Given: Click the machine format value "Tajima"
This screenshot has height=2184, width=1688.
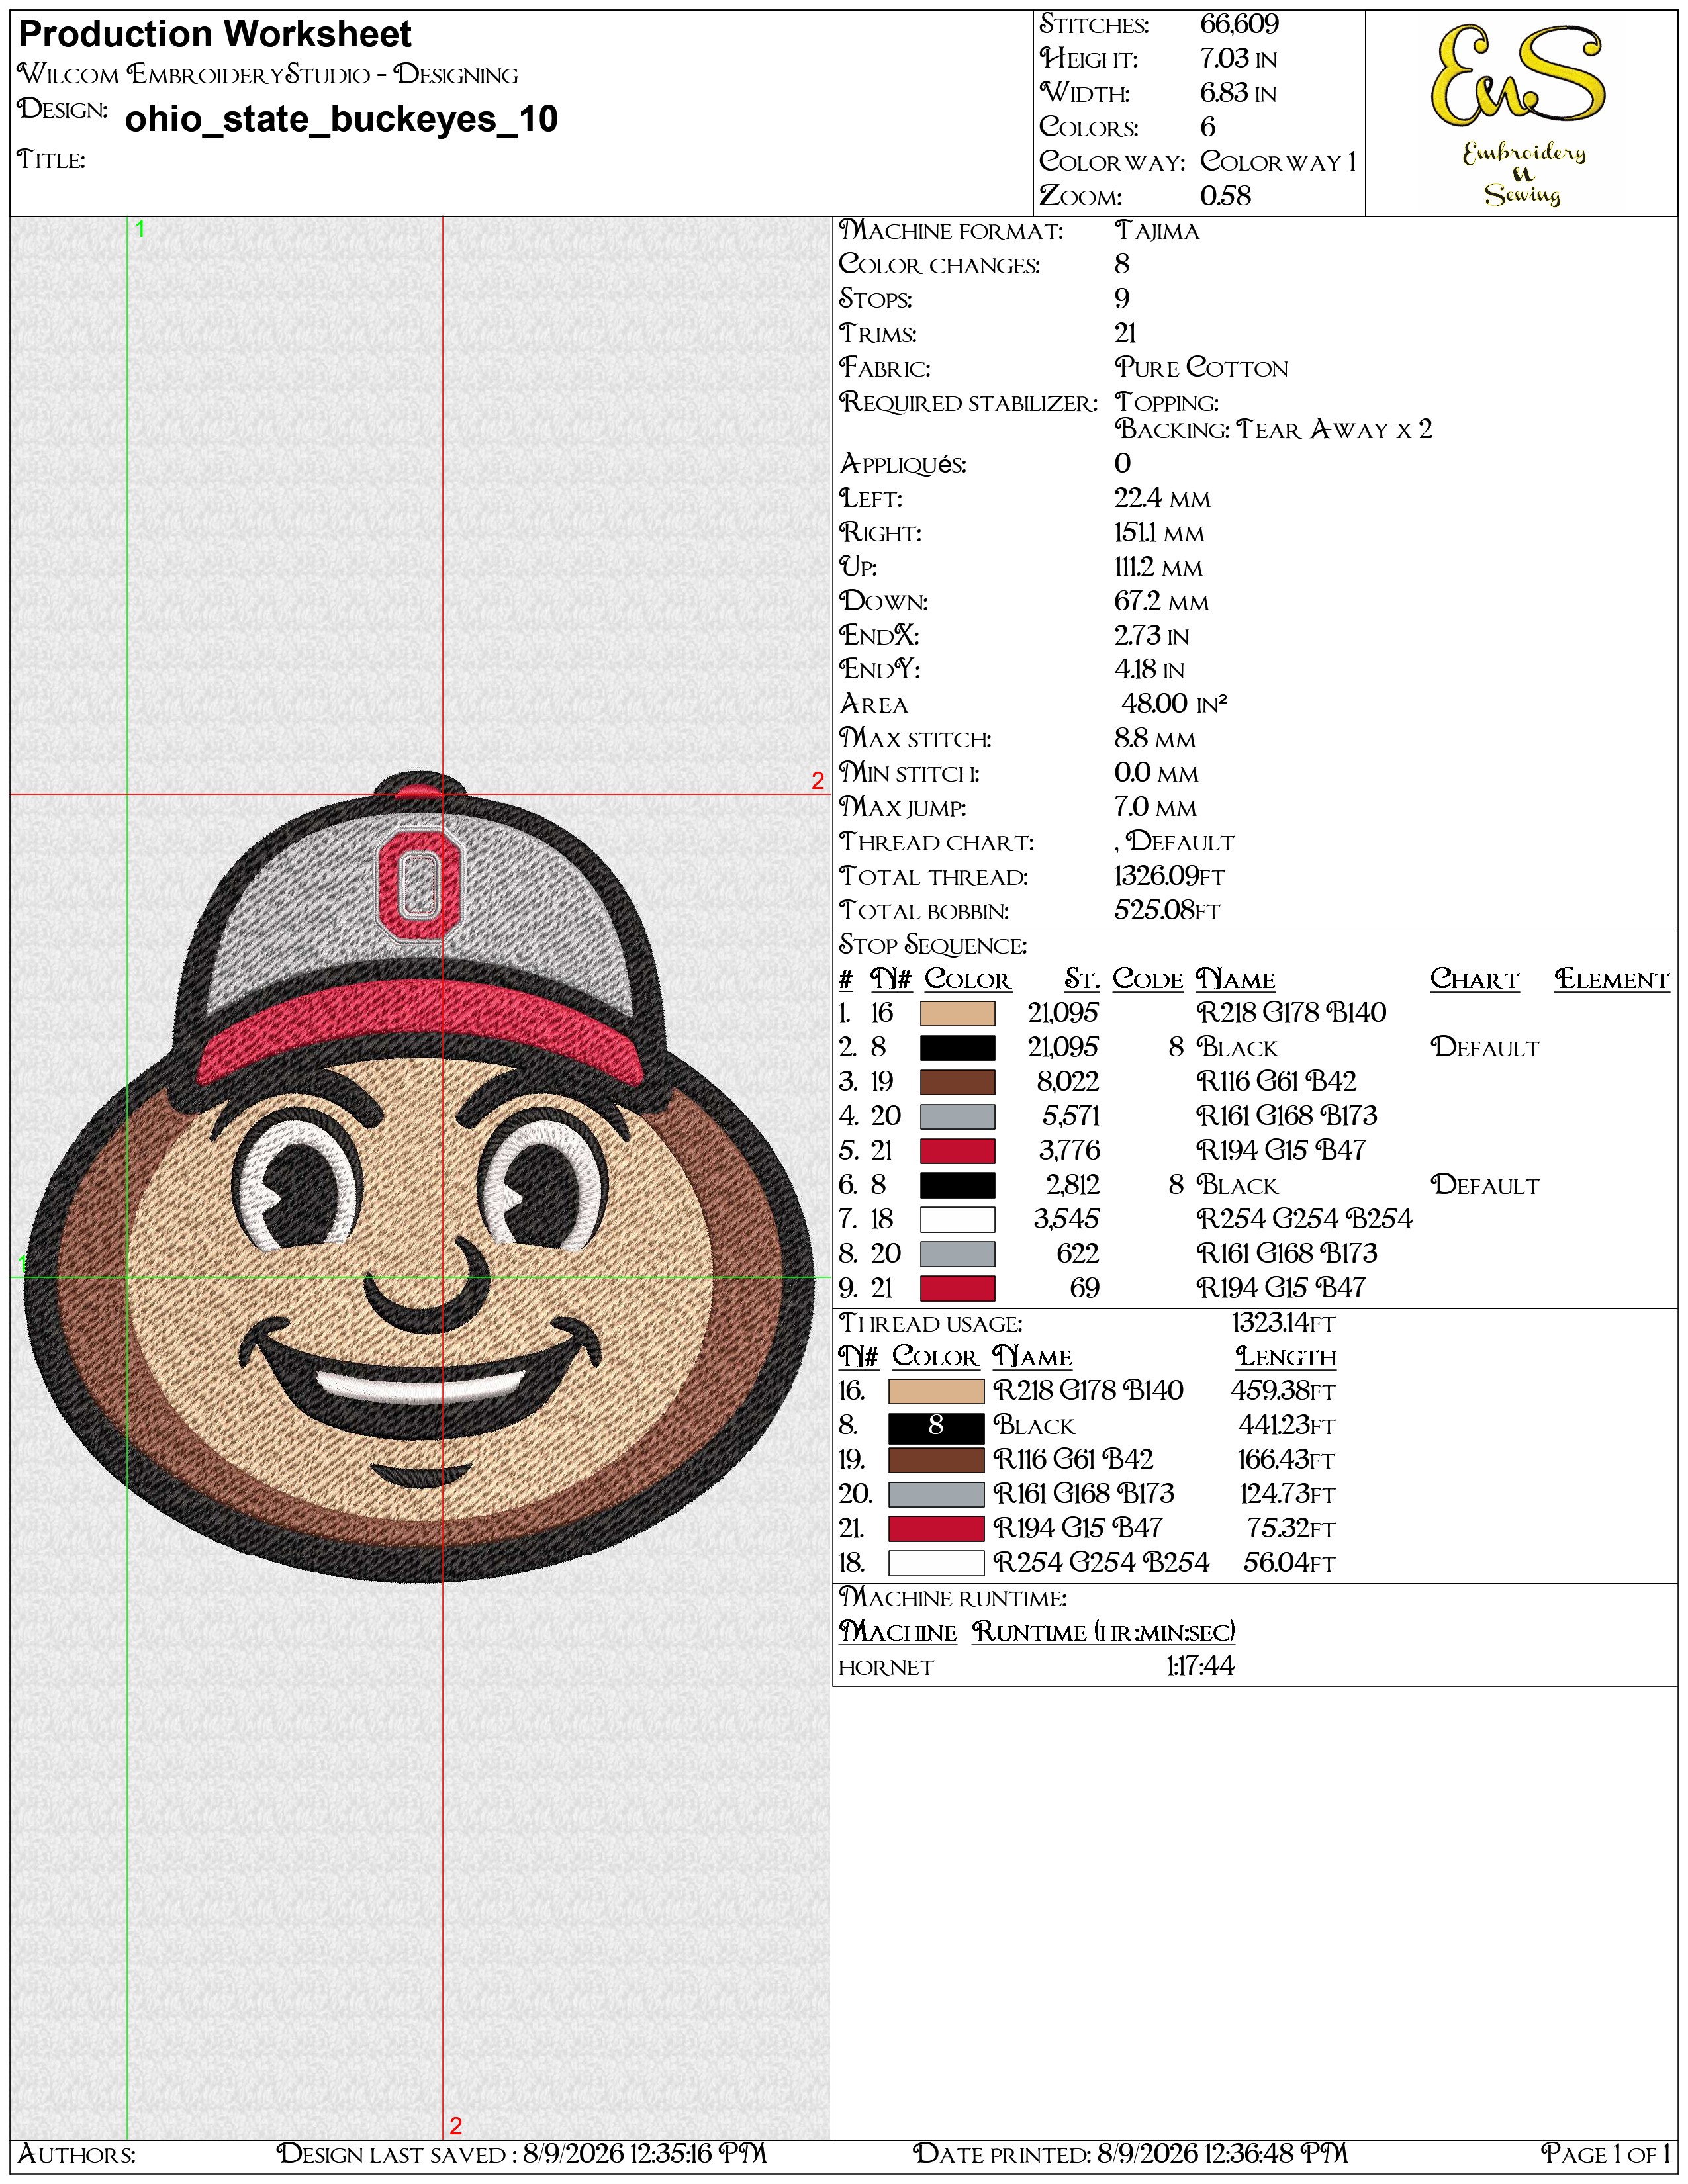Looking at the screenshot, I should [x=1157, y=231].
